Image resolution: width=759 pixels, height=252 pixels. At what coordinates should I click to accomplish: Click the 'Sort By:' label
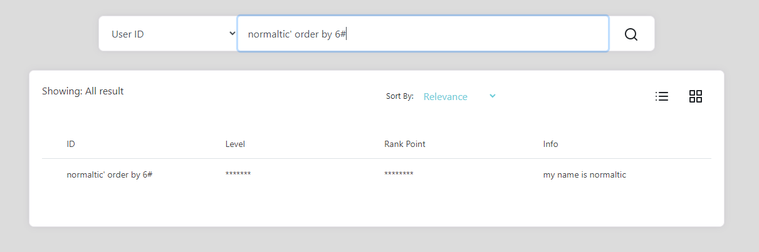coord(399,96)
